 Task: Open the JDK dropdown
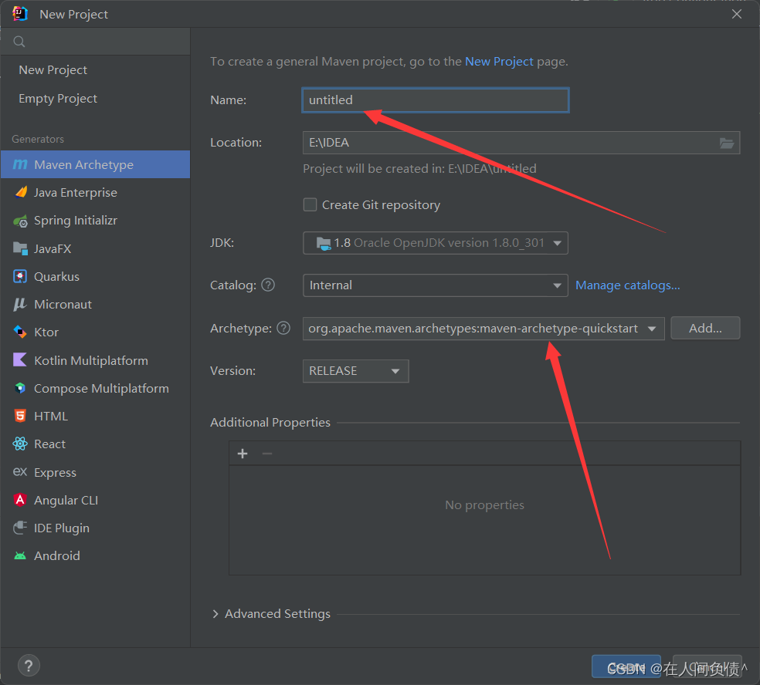click(436, 243)
